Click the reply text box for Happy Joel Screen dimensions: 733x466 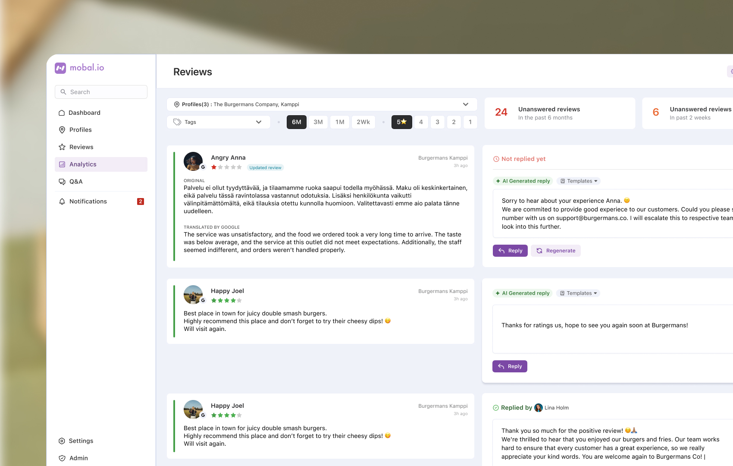point(613,329)
